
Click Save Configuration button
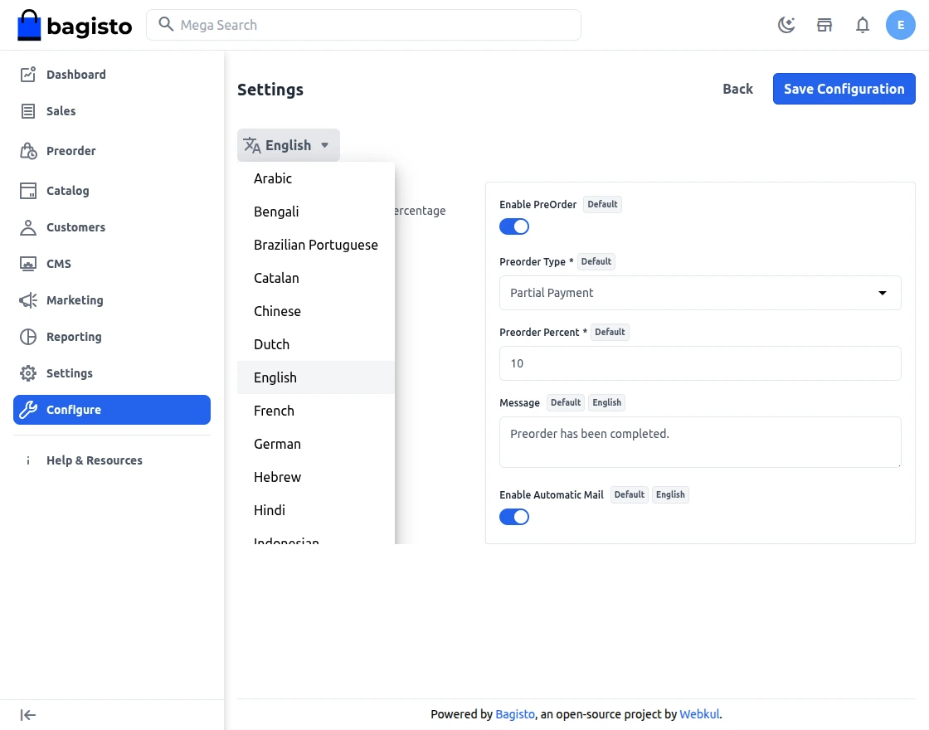point(844,89)
